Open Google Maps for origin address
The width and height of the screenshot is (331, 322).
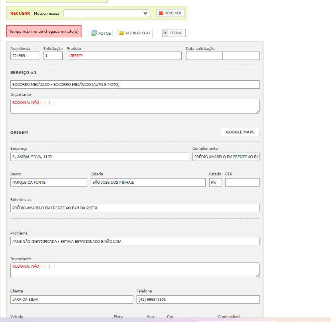coord(240,132)
